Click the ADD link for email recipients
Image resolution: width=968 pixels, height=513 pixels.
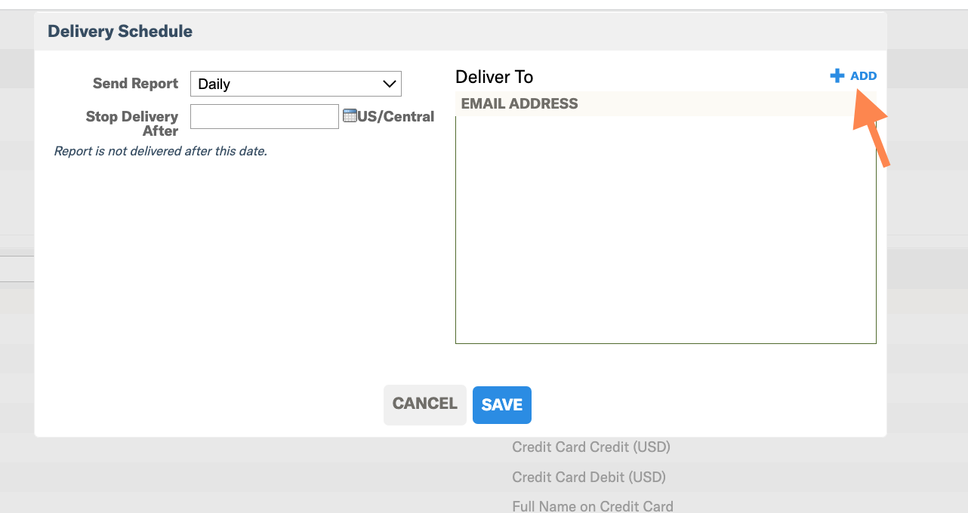[x=863, y=76]
